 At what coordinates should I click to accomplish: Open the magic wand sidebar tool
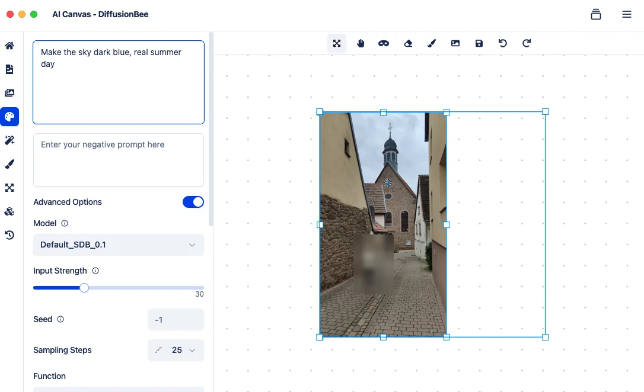tap(9, 140)
